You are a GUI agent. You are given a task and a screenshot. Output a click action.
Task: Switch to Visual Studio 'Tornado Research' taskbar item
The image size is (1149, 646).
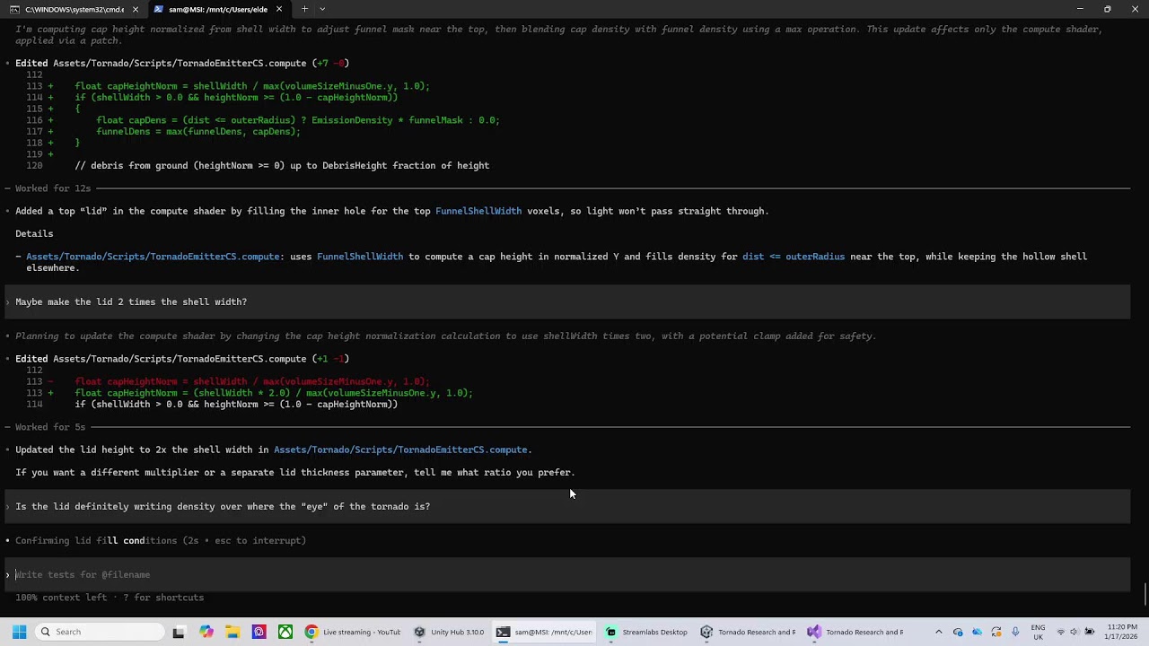[855, 632]
